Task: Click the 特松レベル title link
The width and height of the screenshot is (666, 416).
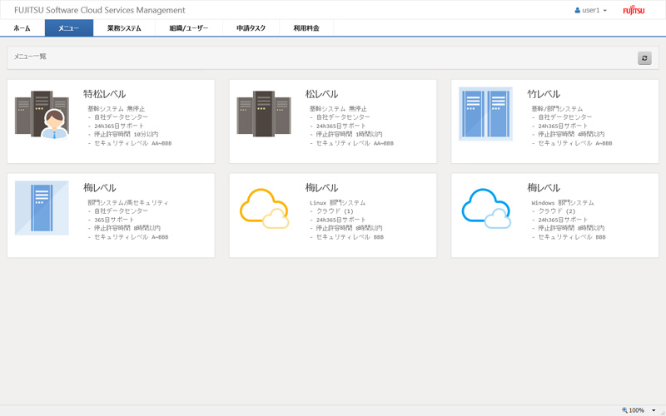Action: point(104,94)
